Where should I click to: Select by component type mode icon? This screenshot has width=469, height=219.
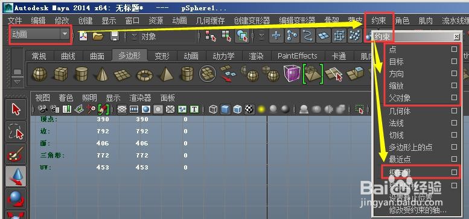pos(242,36)
